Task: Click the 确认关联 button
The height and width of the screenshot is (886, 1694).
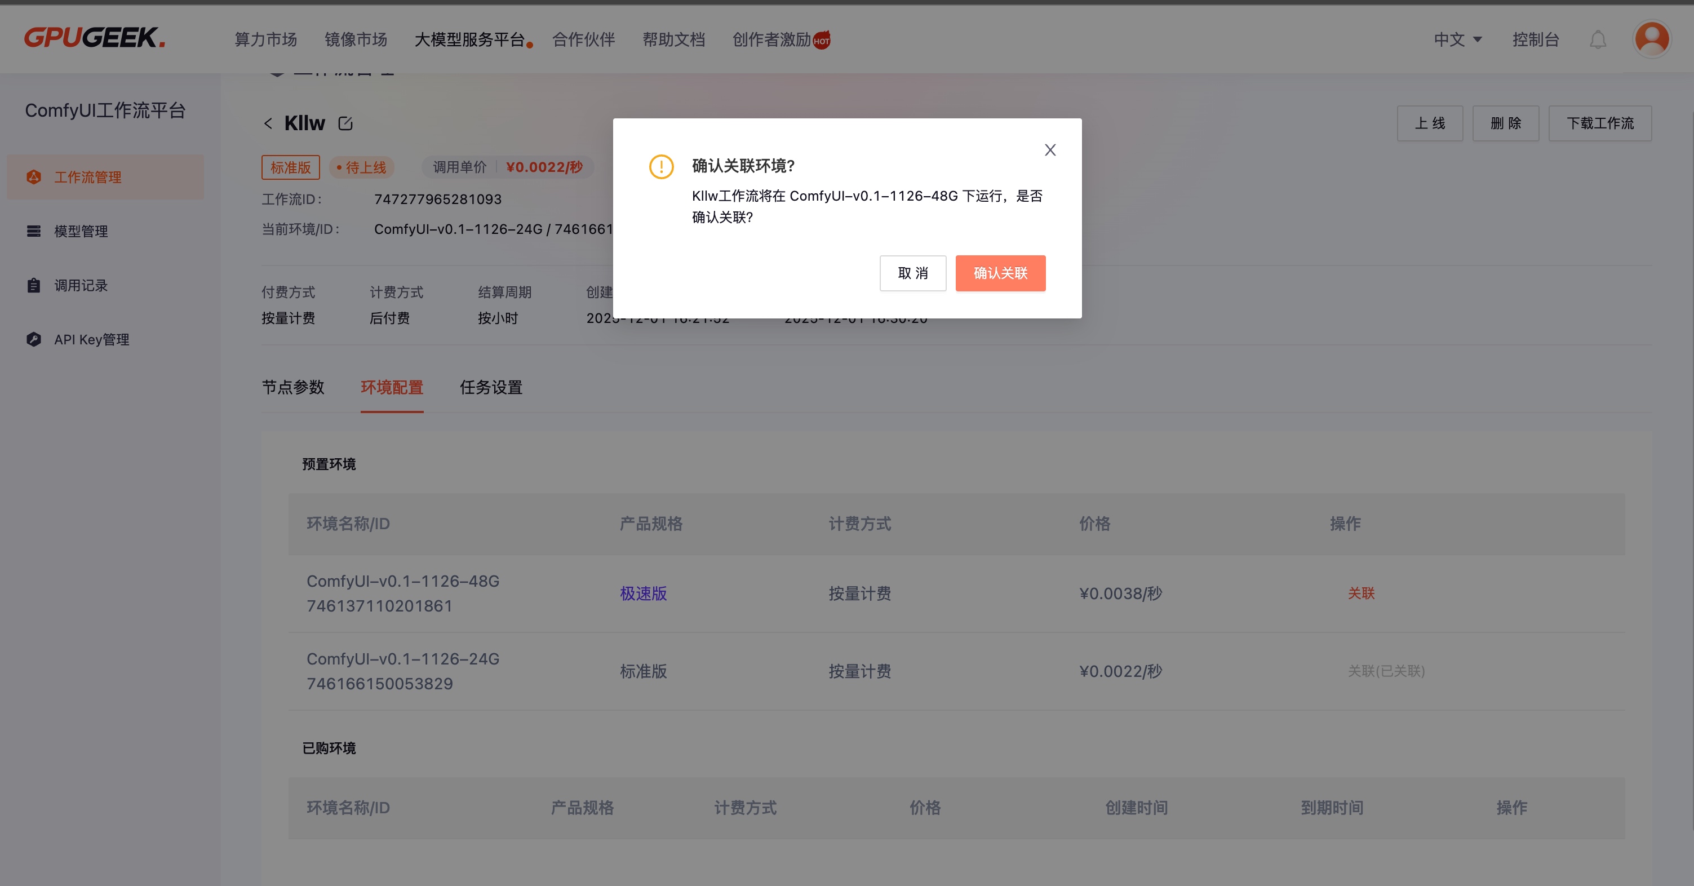Action: point(1000,273)
